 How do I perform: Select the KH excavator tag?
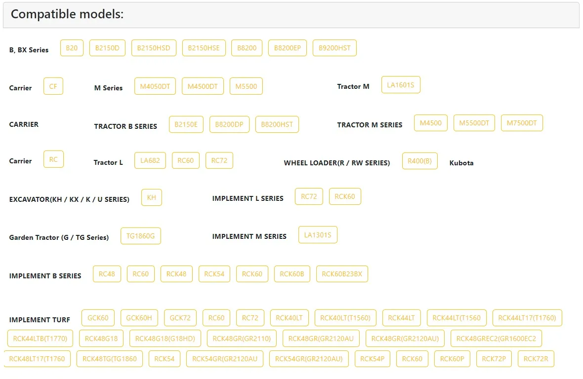click(x=152, y=197)
